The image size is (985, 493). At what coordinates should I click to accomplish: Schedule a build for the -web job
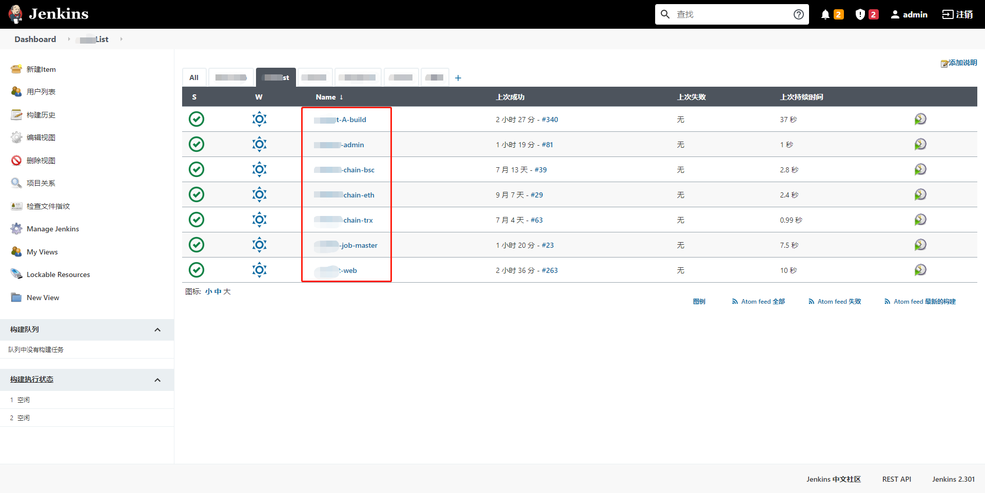point(920,270)
